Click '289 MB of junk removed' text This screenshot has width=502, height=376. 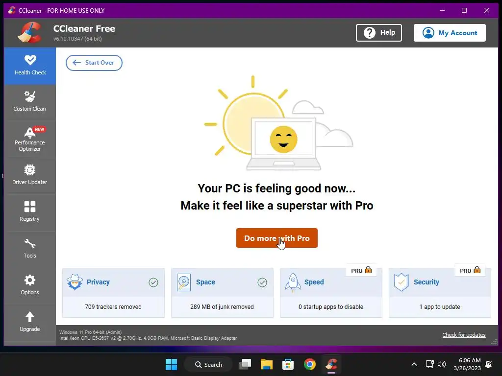click(222, 306)
